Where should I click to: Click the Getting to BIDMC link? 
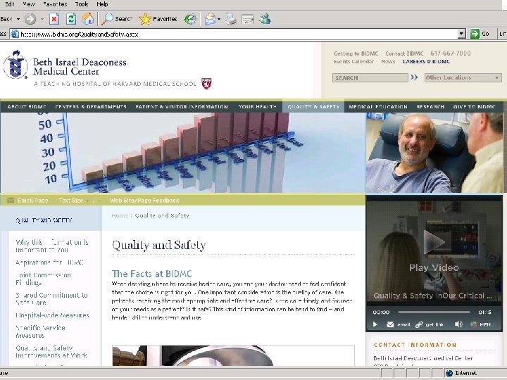tap(356, 53)
